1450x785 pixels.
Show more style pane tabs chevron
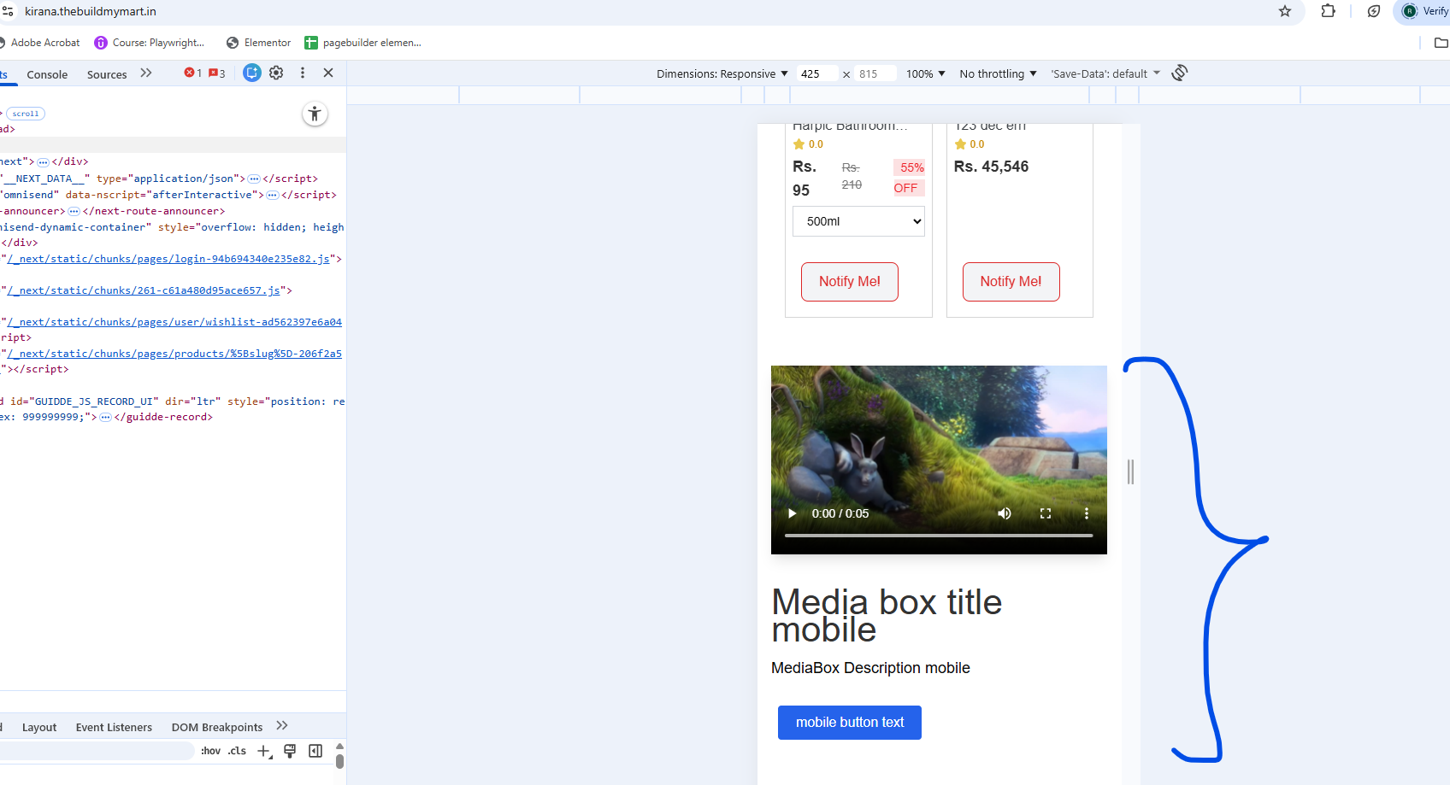(282, 726)
